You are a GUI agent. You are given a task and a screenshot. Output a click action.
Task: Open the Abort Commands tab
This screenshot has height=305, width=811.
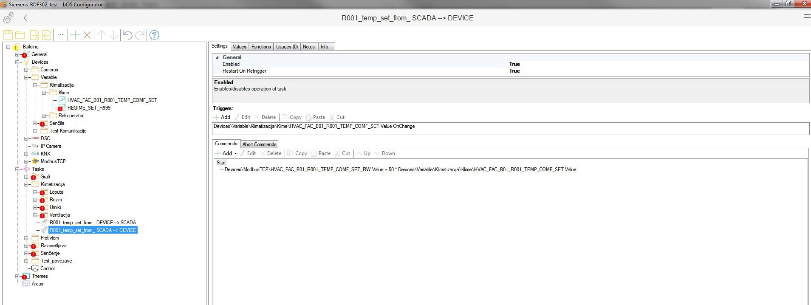tap(259, 144)
